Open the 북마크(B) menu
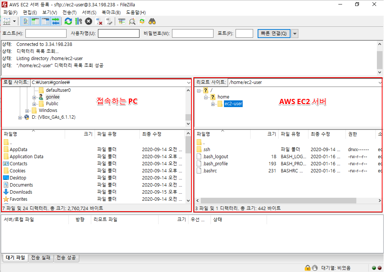This screenshot has width=384, height=272. (111, 12)
